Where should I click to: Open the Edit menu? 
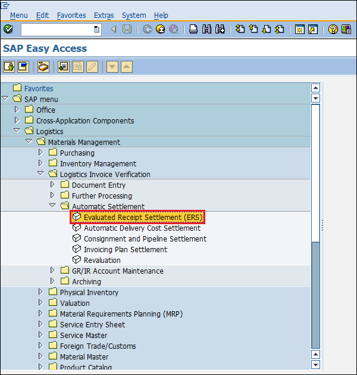42,16
